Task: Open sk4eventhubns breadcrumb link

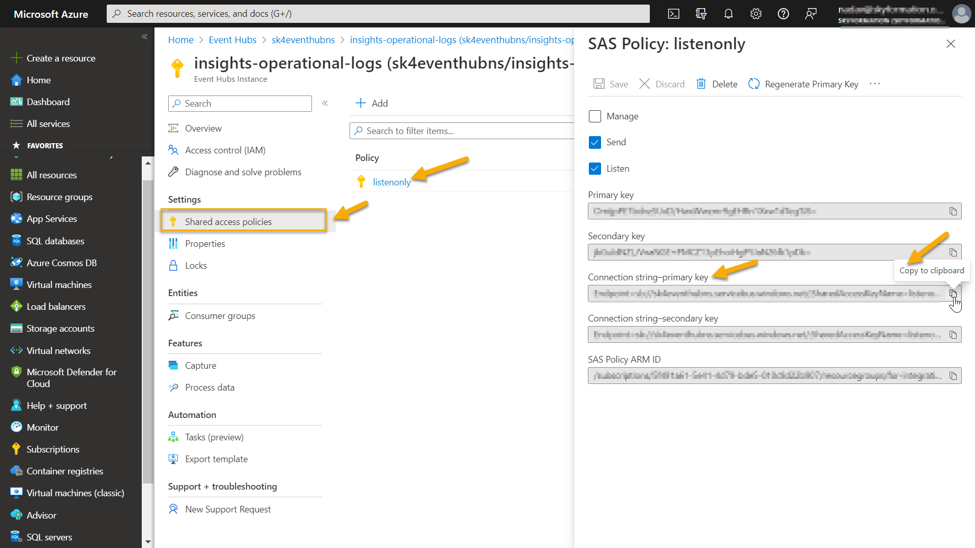Action: point(303,40)
